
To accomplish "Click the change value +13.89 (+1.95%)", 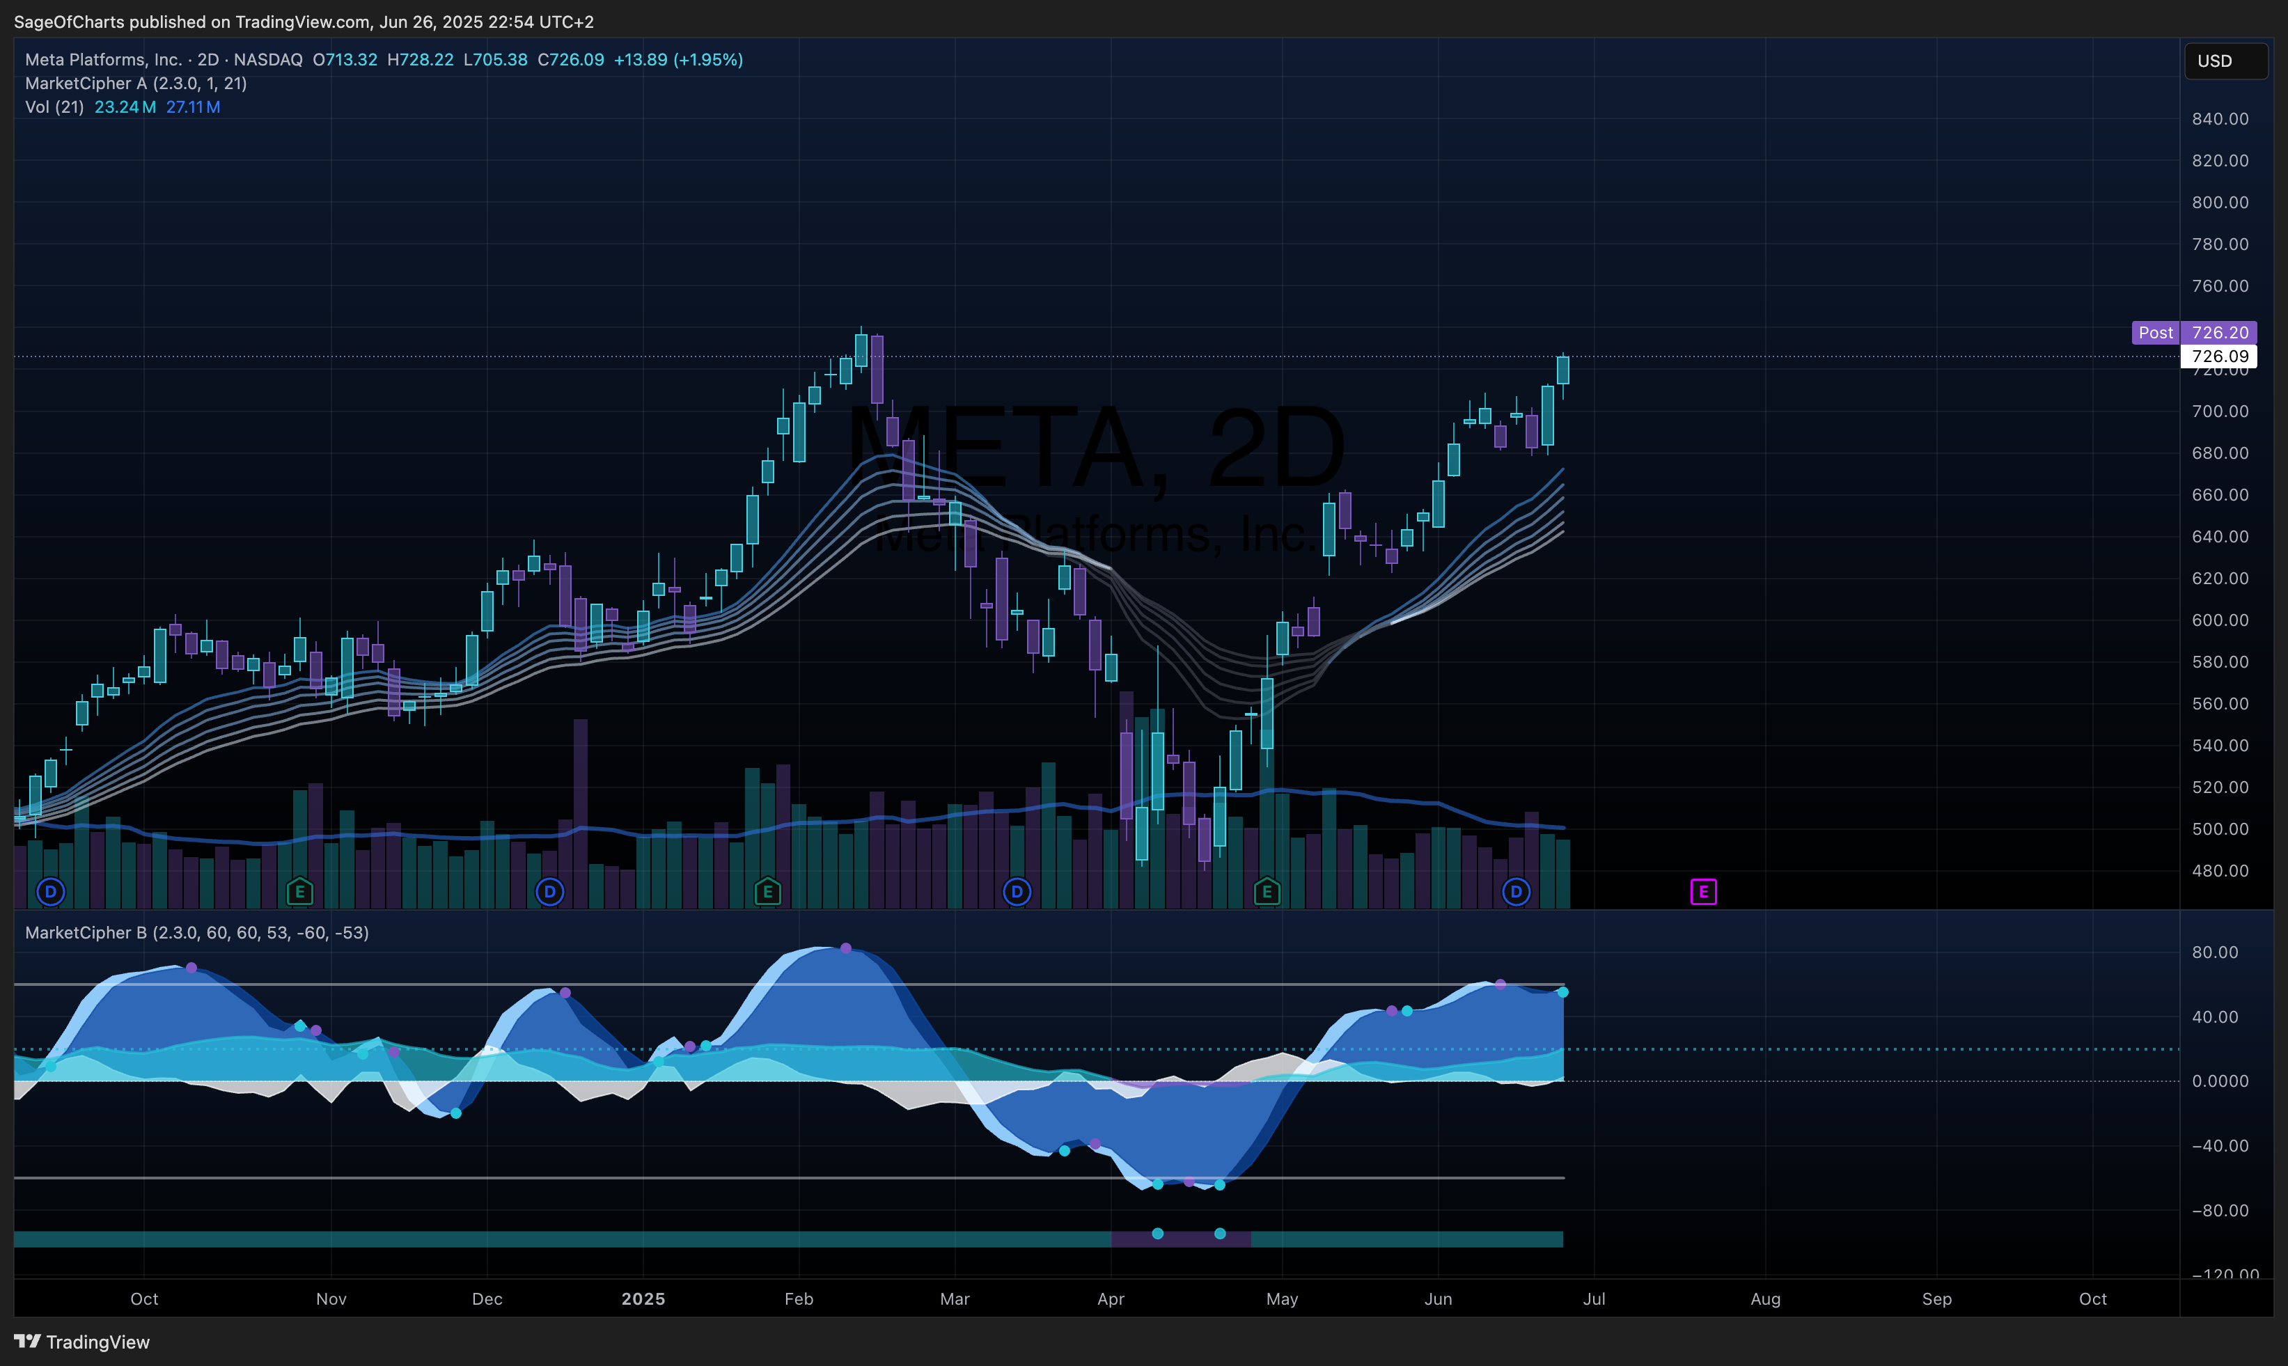I will click(678, 60).
